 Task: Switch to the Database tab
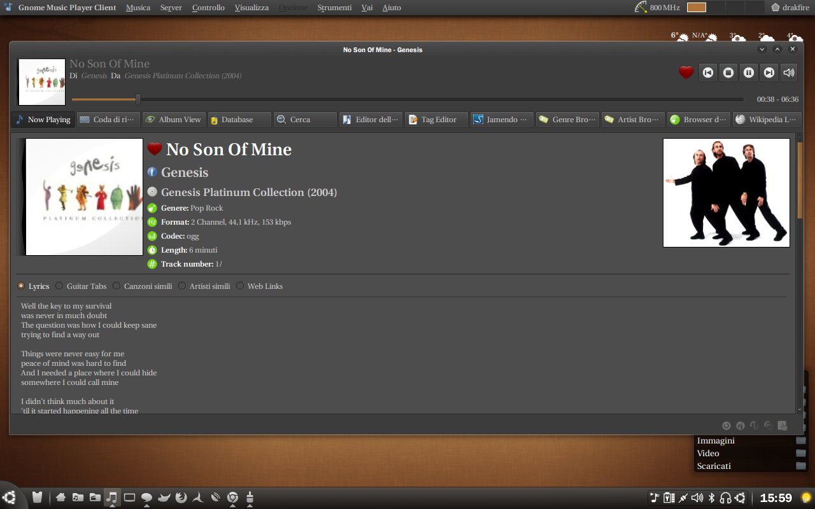tap(239, 120)
